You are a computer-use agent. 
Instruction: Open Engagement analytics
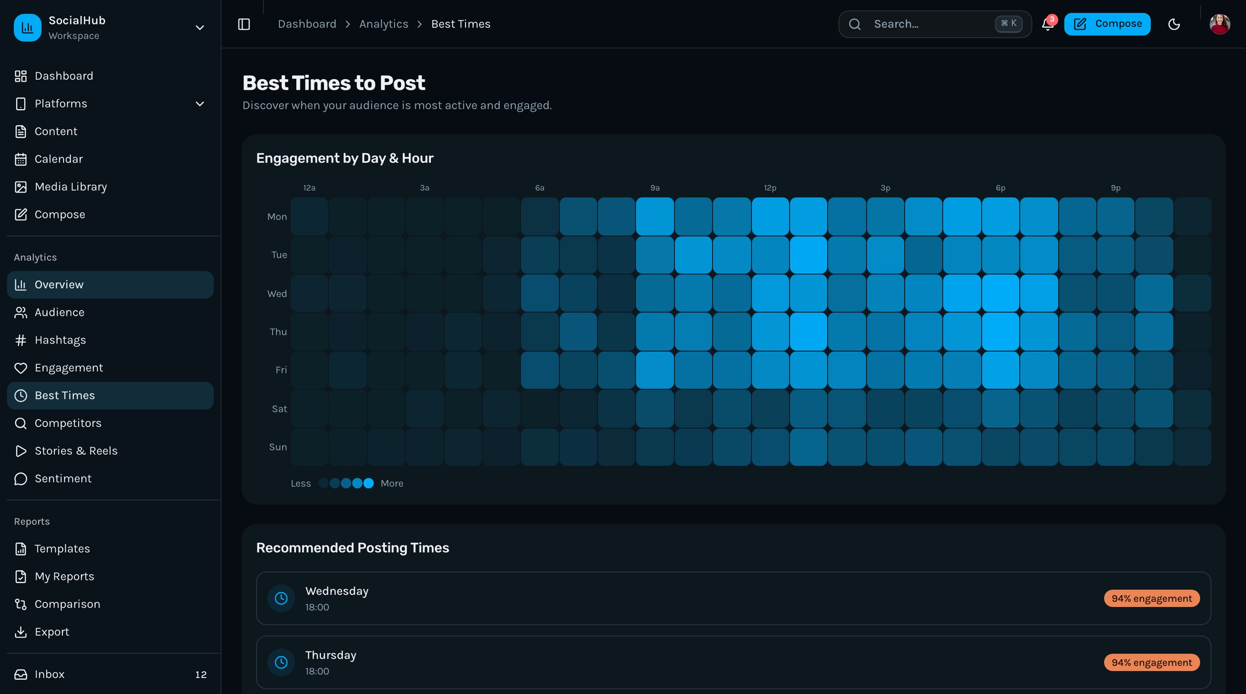110,368
